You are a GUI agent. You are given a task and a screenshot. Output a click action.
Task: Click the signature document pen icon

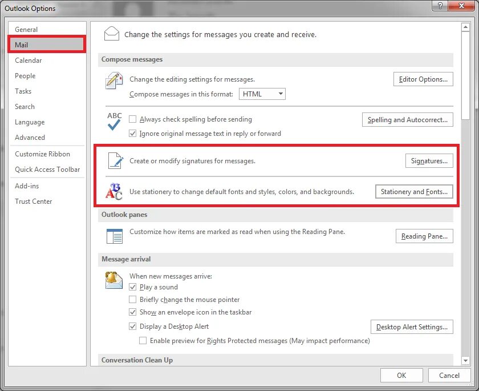(x=116, y=160)
